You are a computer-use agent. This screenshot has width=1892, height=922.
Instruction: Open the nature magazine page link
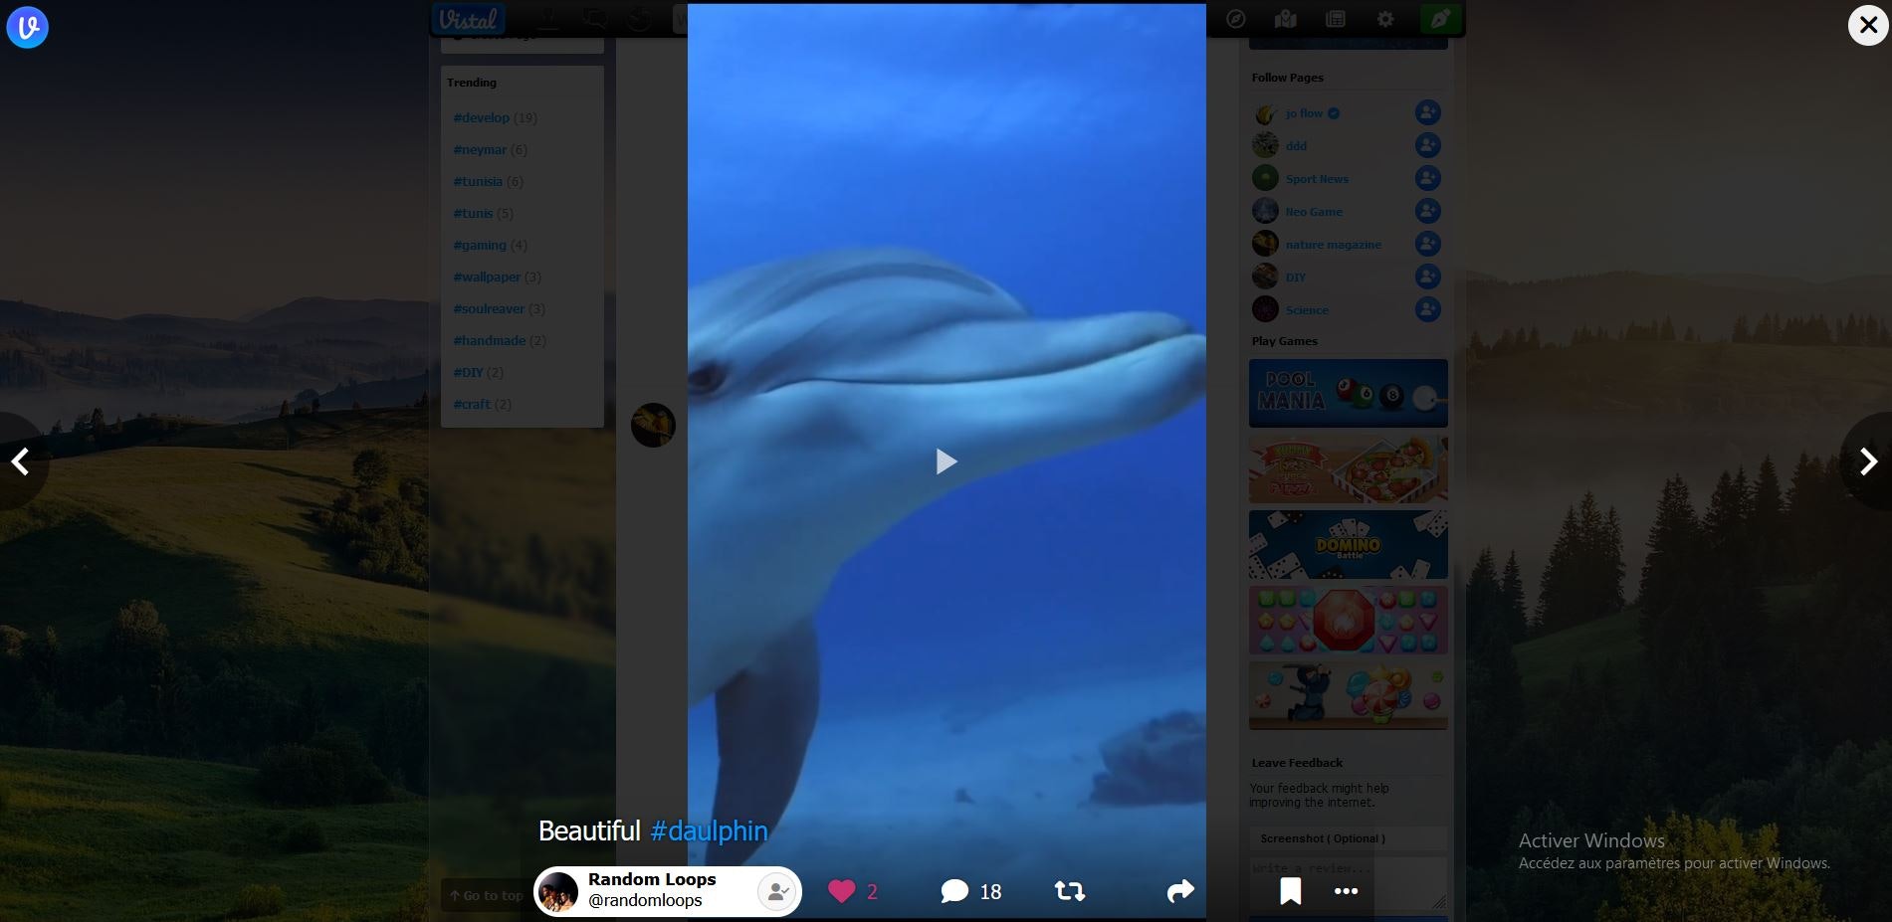1333,245
